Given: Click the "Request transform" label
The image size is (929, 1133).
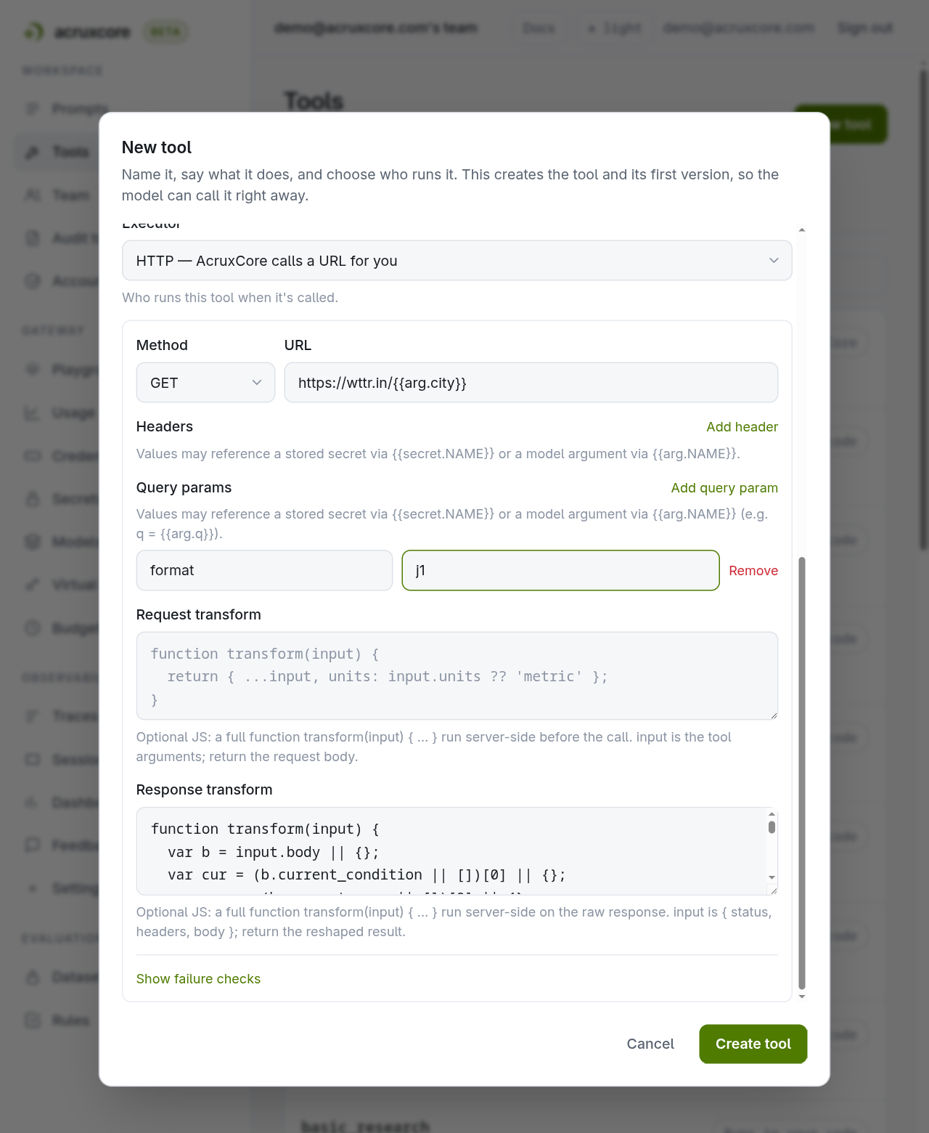Looking at the screenshot, I should point(198,614).
